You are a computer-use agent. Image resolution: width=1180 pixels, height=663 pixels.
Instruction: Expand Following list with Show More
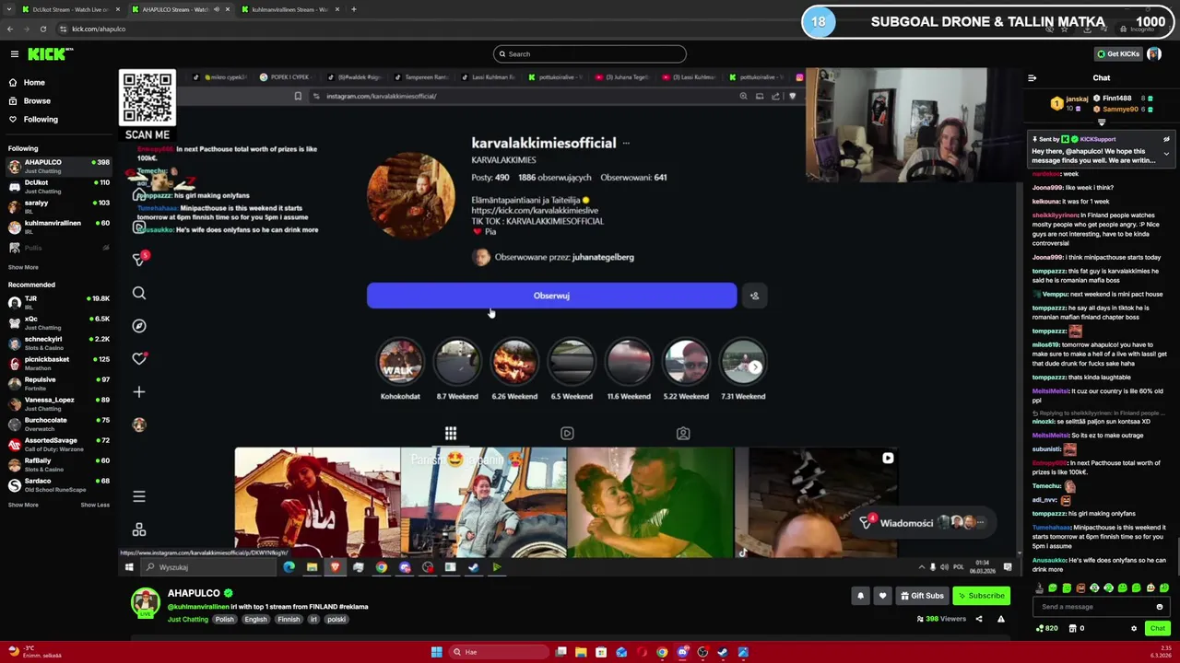click(23, 268)
